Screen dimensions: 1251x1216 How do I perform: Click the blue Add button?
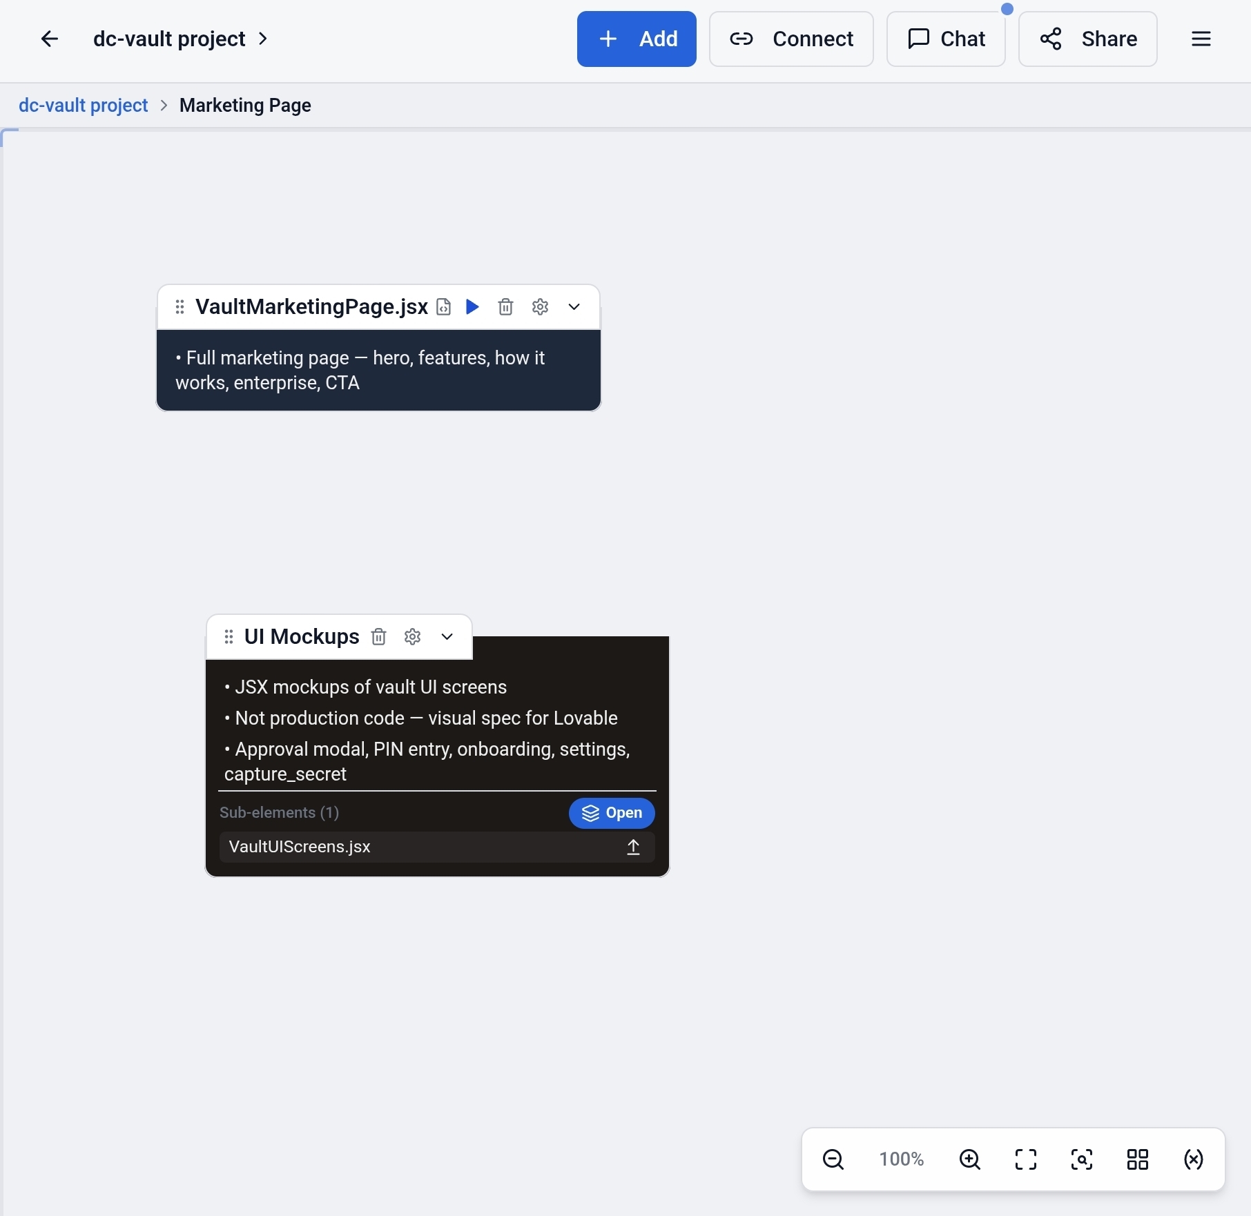point(637,39)
